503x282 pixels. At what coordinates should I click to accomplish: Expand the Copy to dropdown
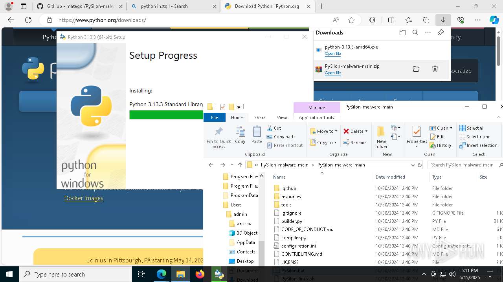(335, 143)
